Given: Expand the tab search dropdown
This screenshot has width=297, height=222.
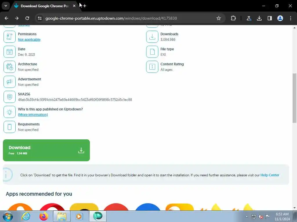Looking at the screenshot, I should [6, 6].
